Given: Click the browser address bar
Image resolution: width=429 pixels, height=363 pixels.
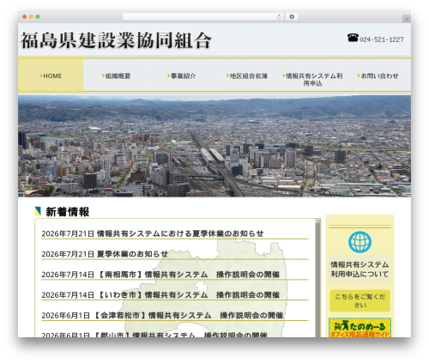Looking at the screenshot, I should (202, 16).
